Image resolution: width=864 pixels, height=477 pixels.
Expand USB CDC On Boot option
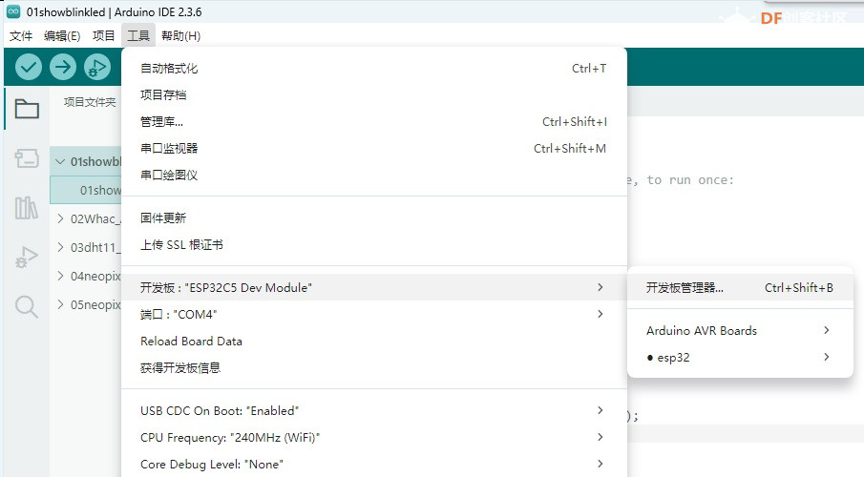click(x=374, y=411)
